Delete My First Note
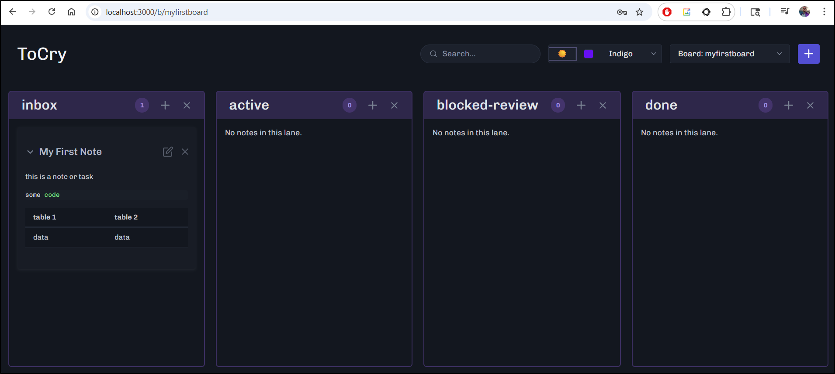The height and width of the screenshot is (374, 835). [x=185, y=151]
